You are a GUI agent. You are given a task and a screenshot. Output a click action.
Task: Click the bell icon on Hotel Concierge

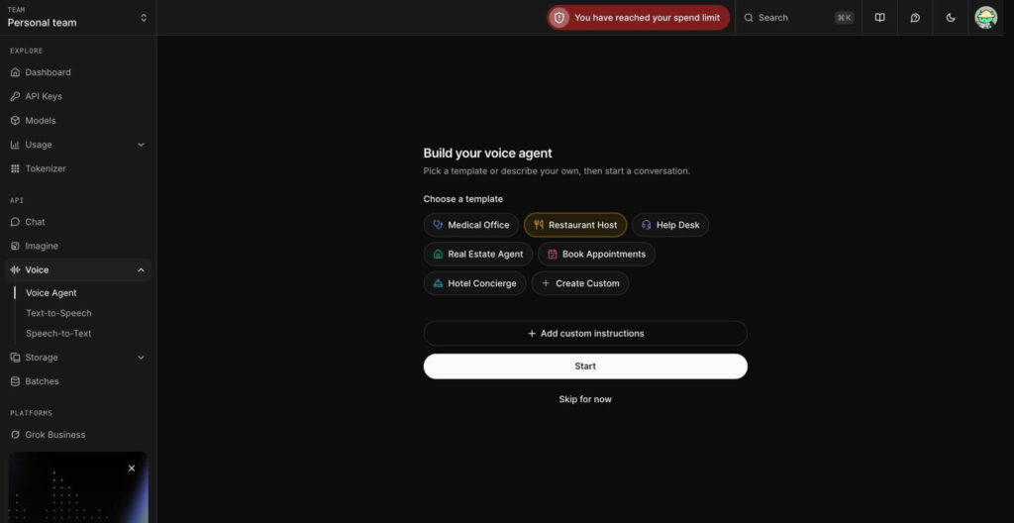pos(438,283)
